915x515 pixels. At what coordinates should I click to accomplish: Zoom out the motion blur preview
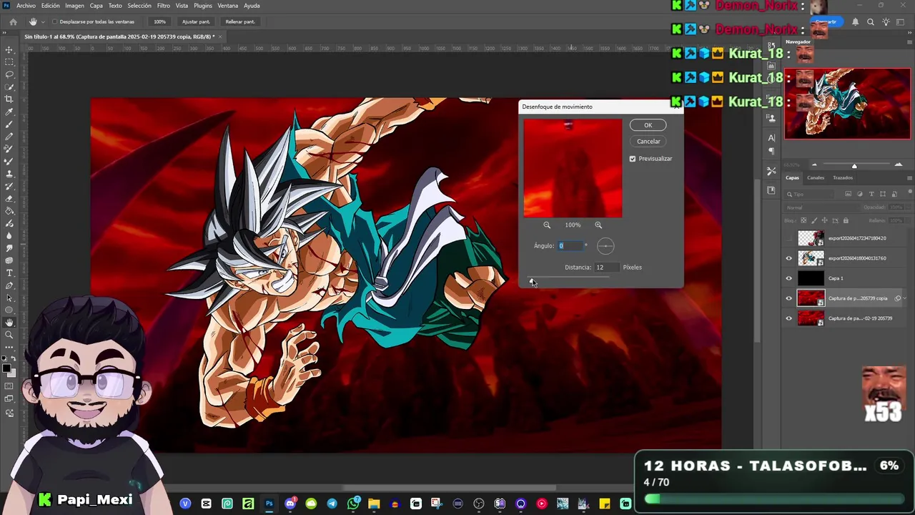[547, 225]
